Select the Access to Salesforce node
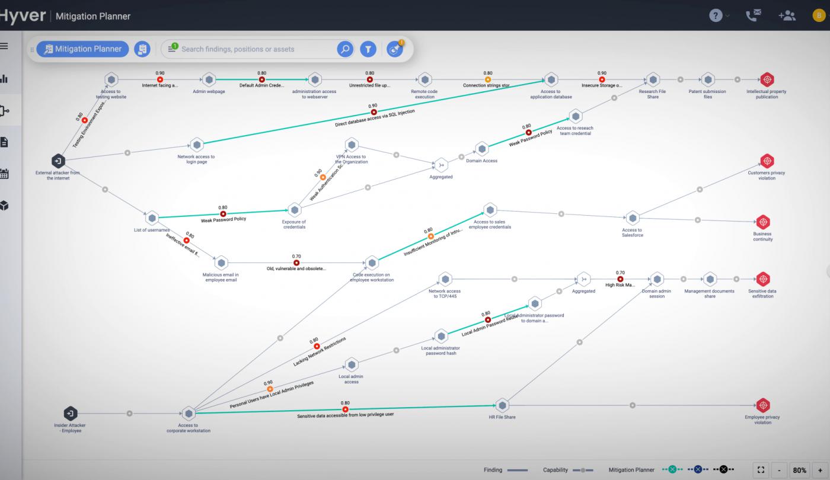 [633, 217]
